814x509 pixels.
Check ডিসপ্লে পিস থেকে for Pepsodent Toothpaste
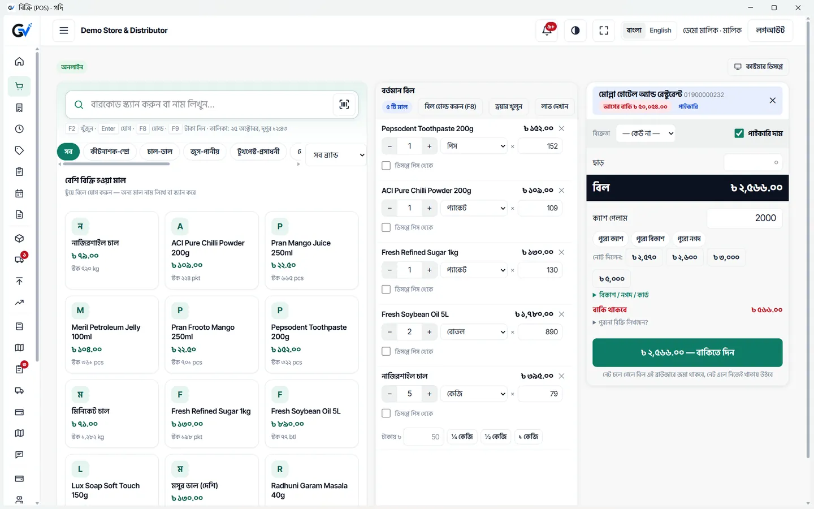coord(386,166)
